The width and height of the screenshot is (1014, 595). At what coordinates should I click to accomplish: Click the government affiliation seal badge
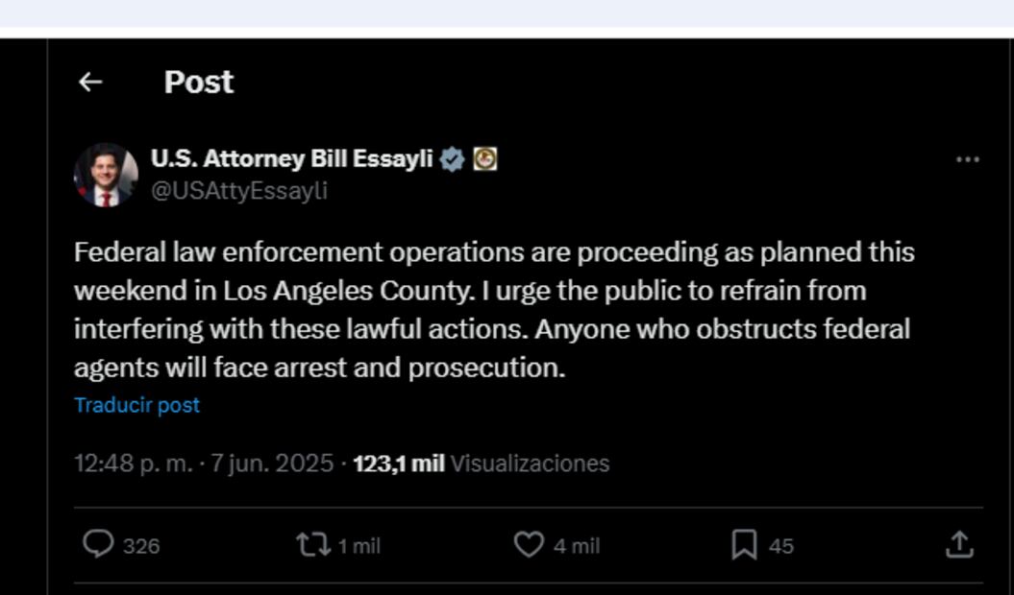(x=485, y=159)
